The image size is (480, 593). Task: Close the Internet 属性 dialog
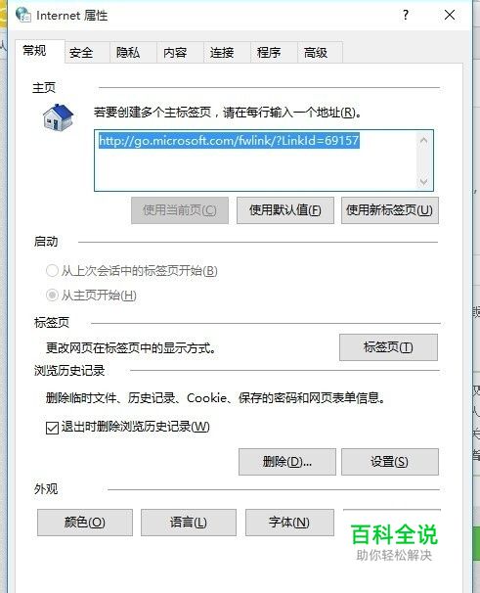click(x=450, y=15)
